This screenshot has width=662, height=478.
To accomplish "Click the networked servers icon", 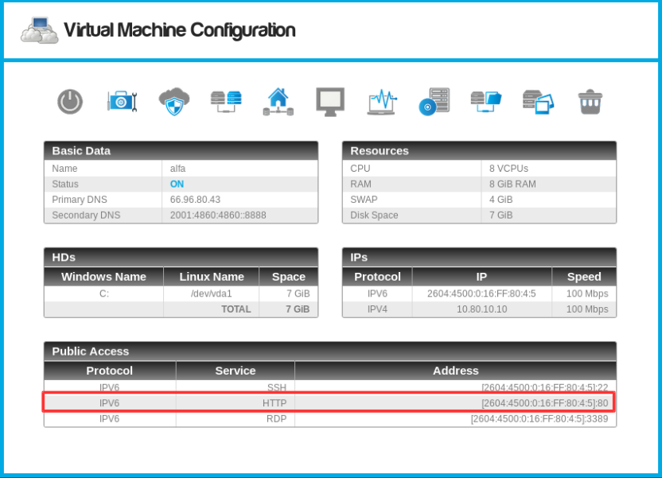I will (226, 102).
